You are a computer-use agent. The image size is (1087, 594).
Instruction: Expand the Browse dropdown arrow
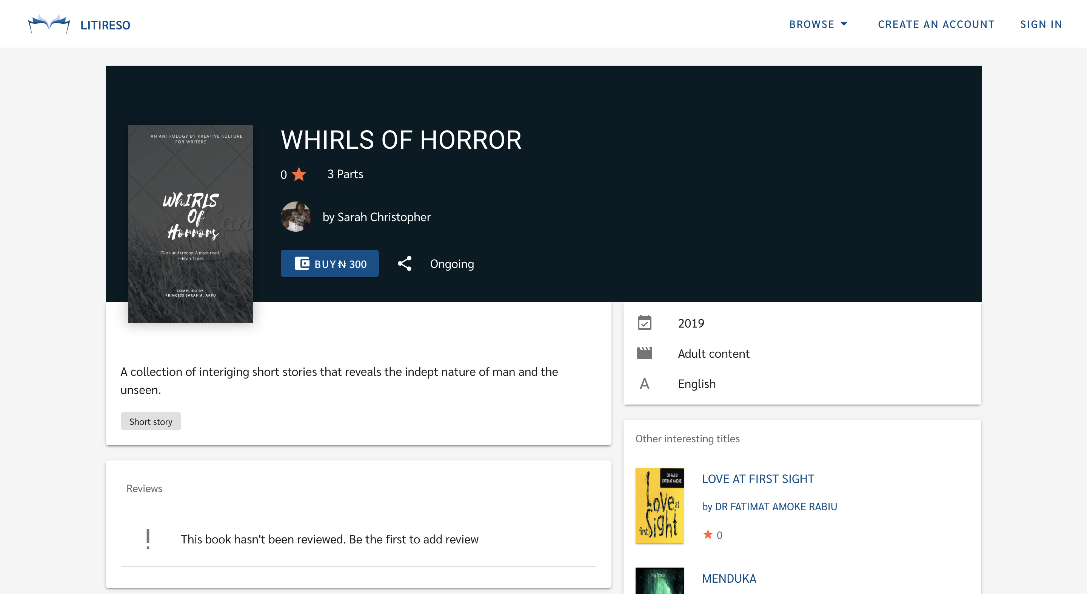click(844, 24)
